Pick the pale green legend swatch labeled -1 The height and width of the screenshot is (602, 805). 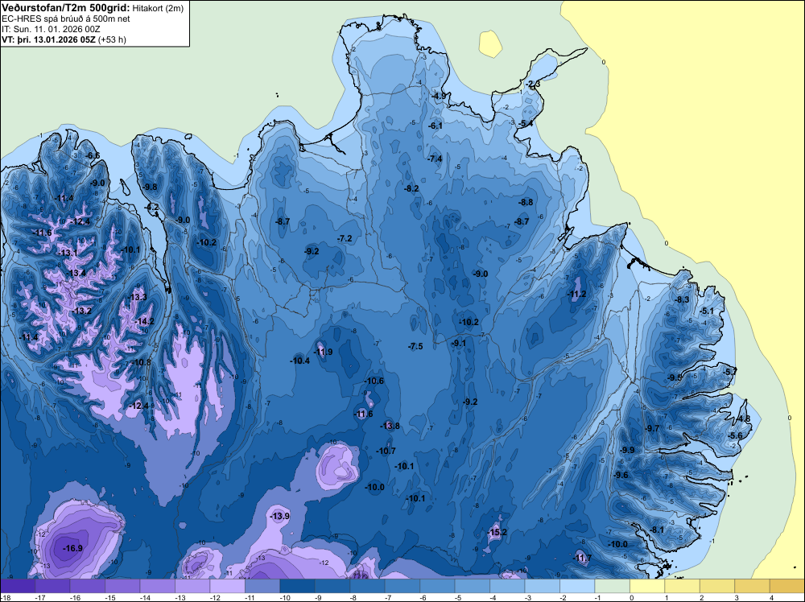coord(612,586)
